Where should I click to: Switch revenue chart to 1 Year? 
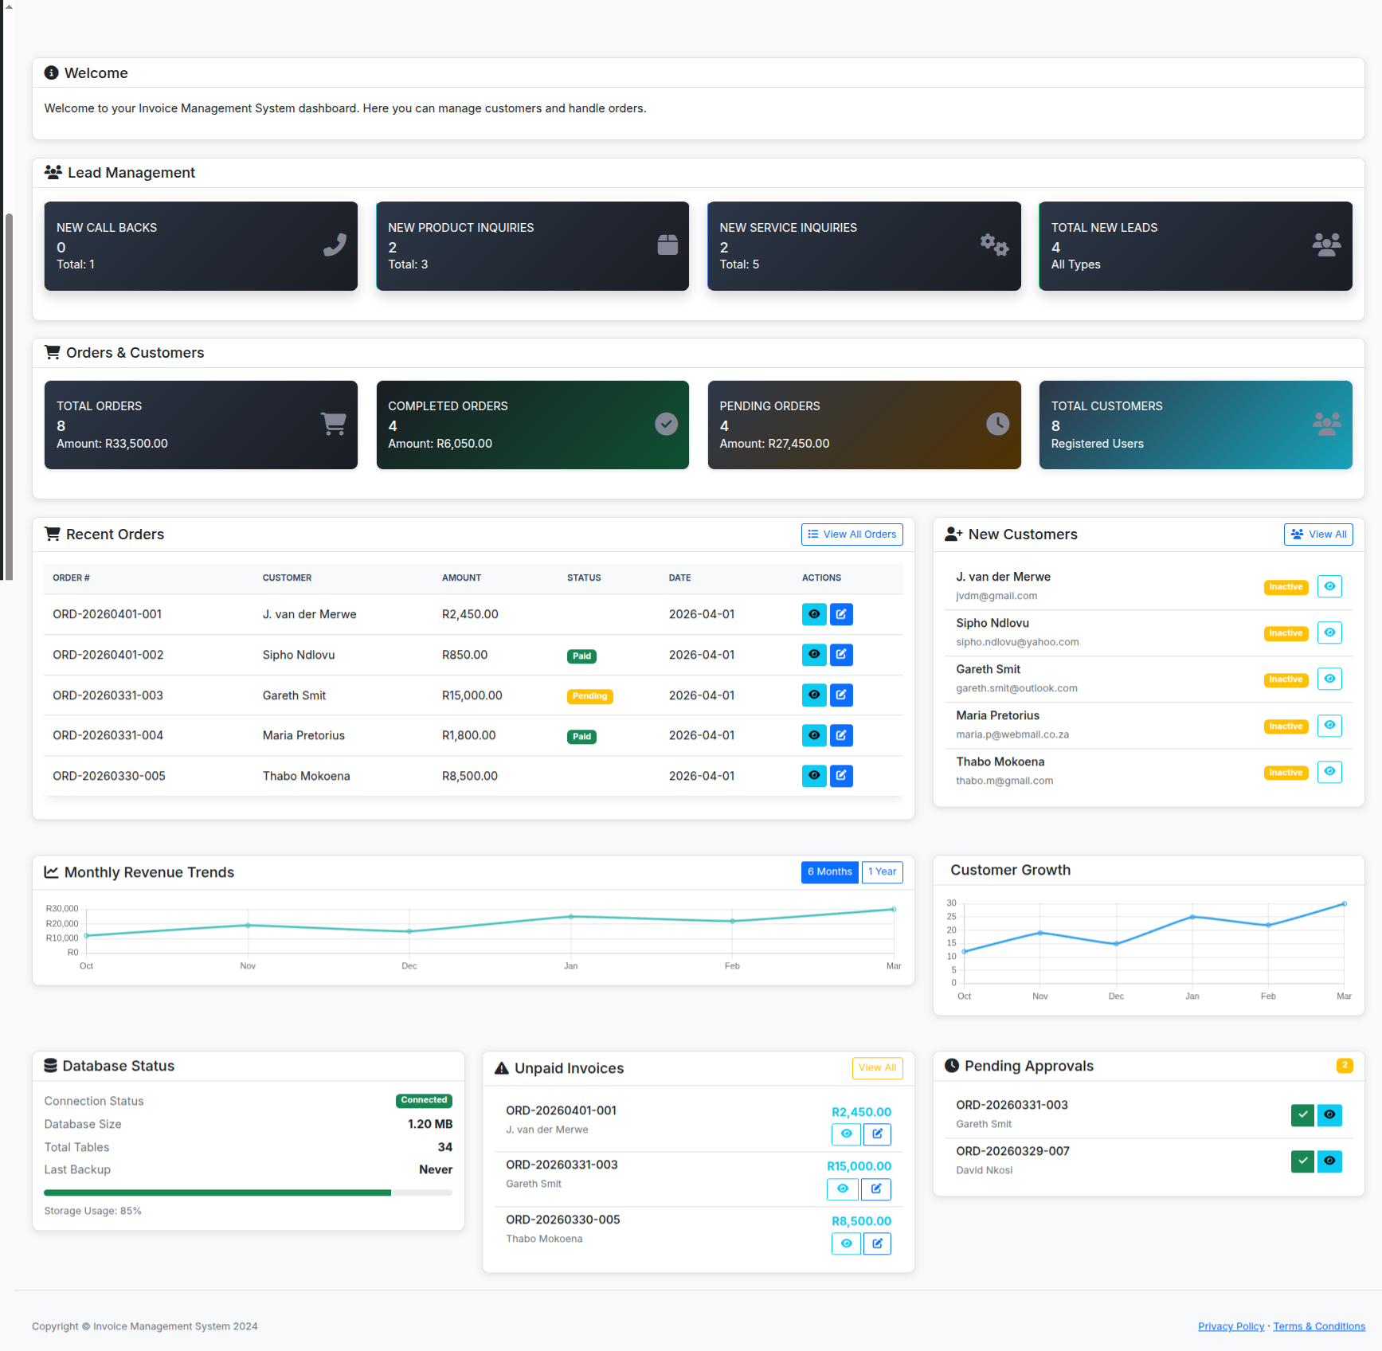coord(882,872)
